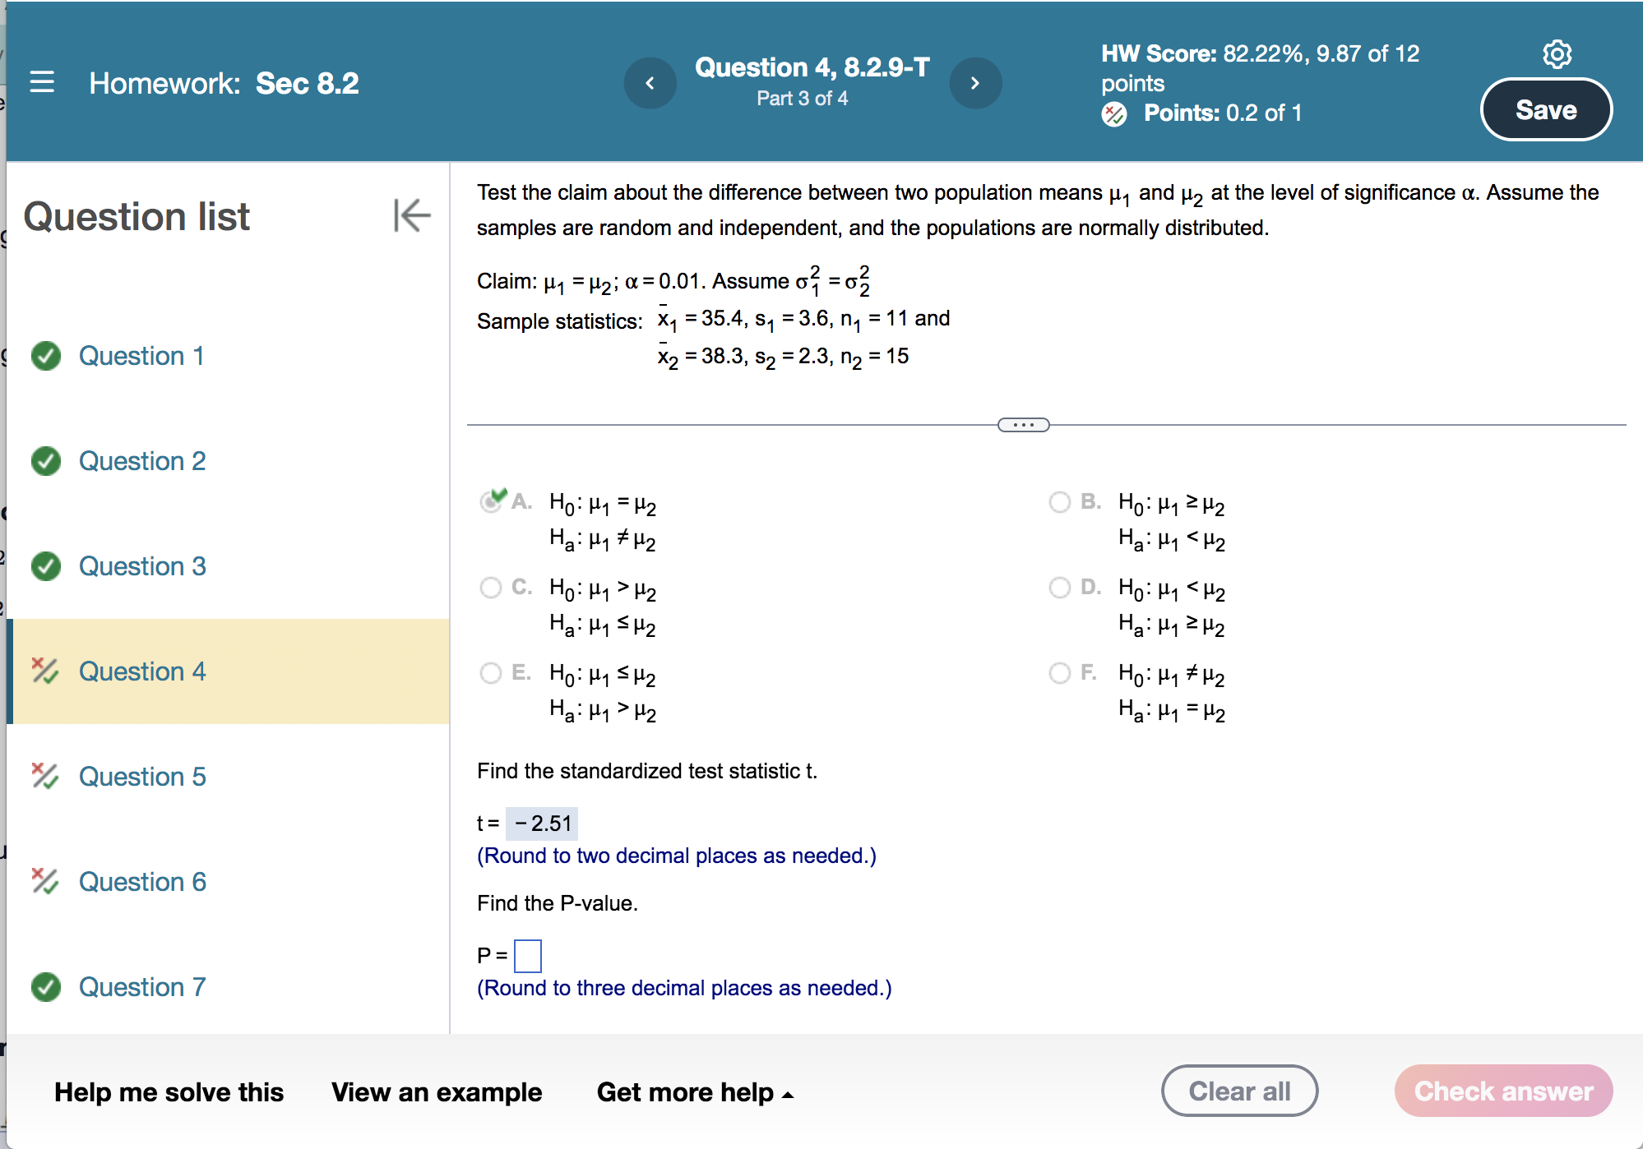Open Question 2 in the list
Image resolution: width=1643 pixels, height=1149 pixels.
pyautogui.click(x=142, y=461)
